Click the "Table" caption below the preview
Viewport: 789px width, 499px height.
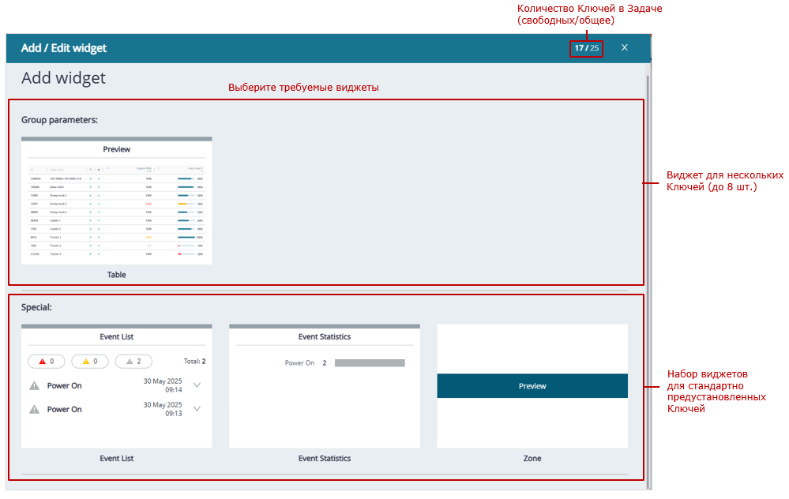coord(117,275)
